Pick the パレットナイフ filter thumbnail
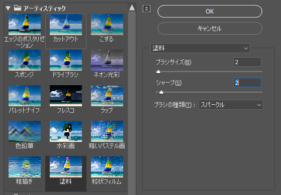The image size is (281, 195). pyautogui.click(x=25, y=96)
